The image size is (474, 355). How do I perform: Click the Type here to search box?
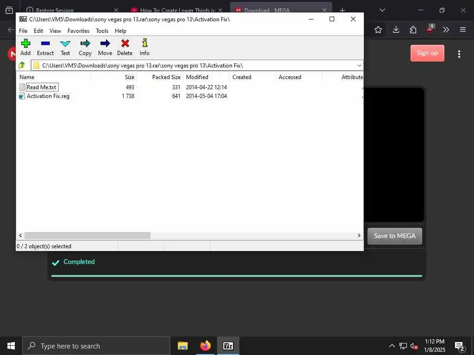97,346
